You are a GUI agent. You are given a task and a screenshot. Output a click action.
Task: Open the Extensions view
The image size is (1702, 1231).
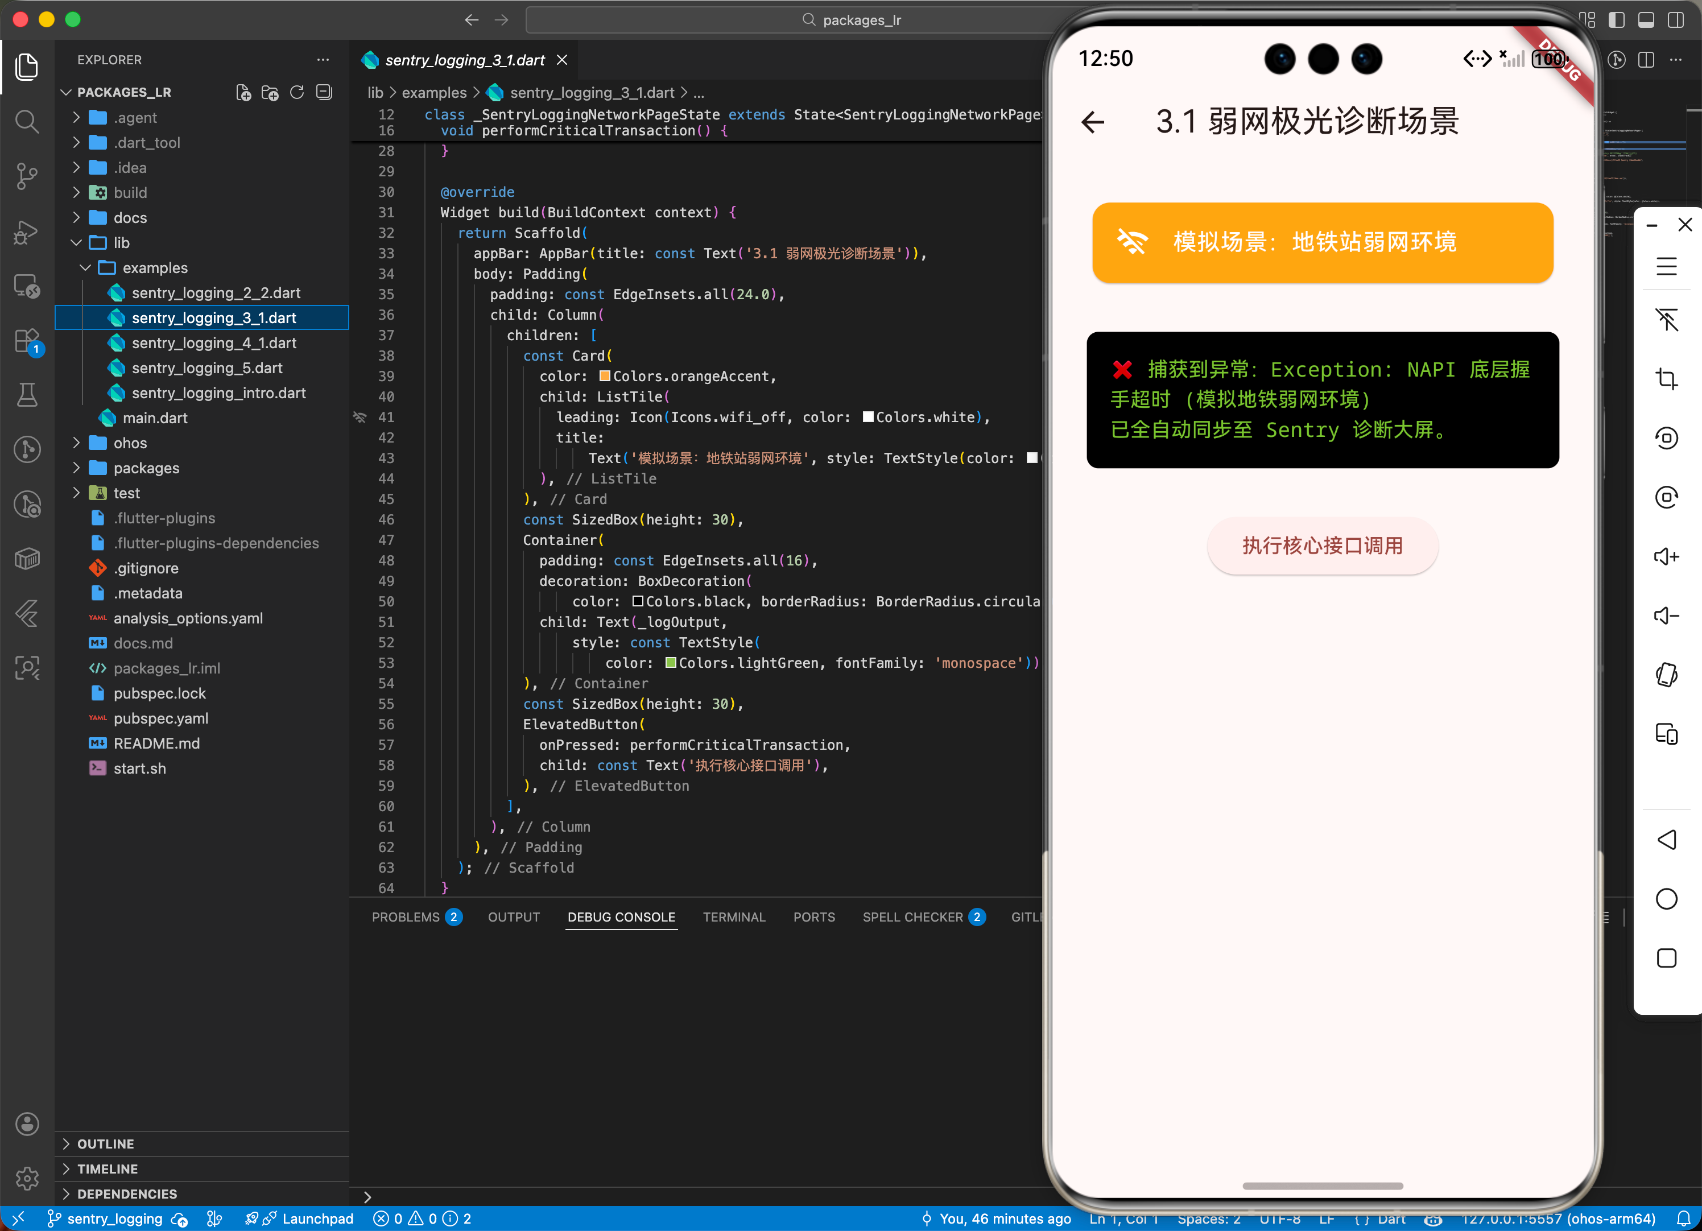click(27, 341)
